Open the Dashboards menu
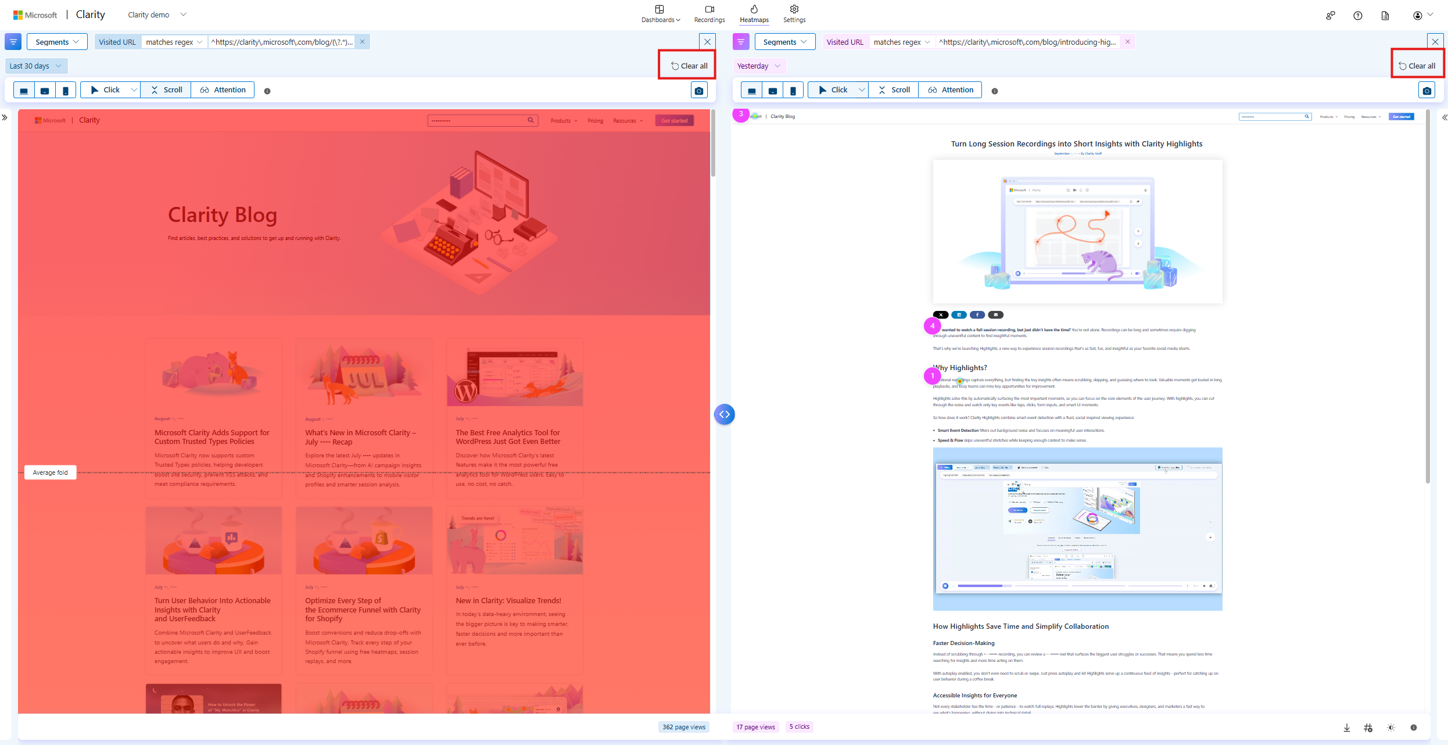This screenshot has width=1448, height=745. tap(661, 14)
